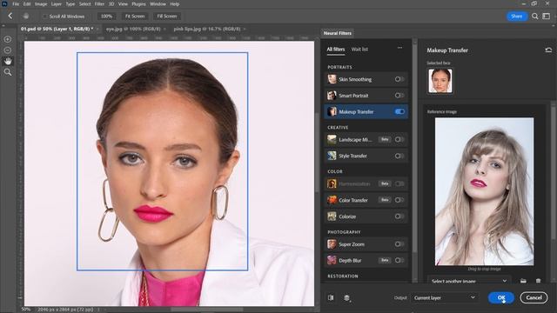Image resolution: width=557 pixels, height=313 pixels.
Task: Click the Share button
Action: 516,17
